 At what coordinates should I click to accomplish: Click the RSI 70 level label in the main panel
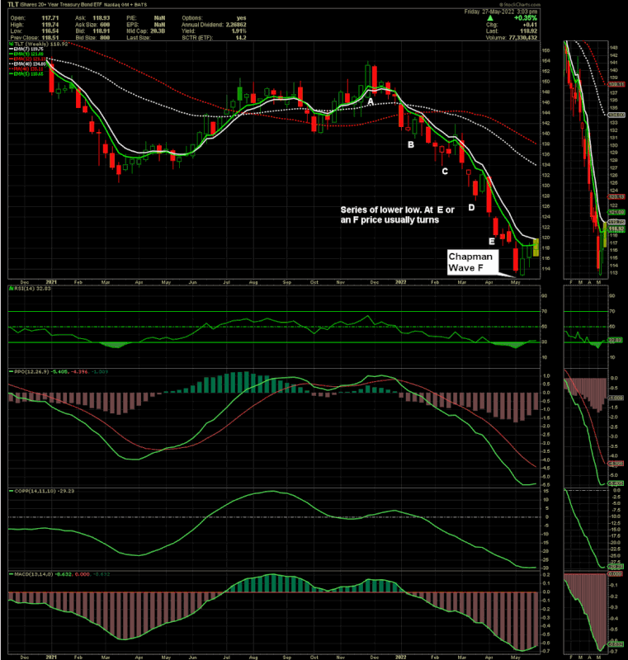544,312
